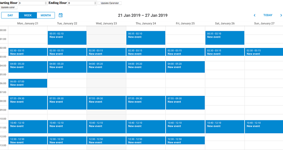Image resolution: width=283 pixels, height=150 pixels.
Task: Open Monday's 07:55 - 09:30 event
Action: click(x=27, y=102)
